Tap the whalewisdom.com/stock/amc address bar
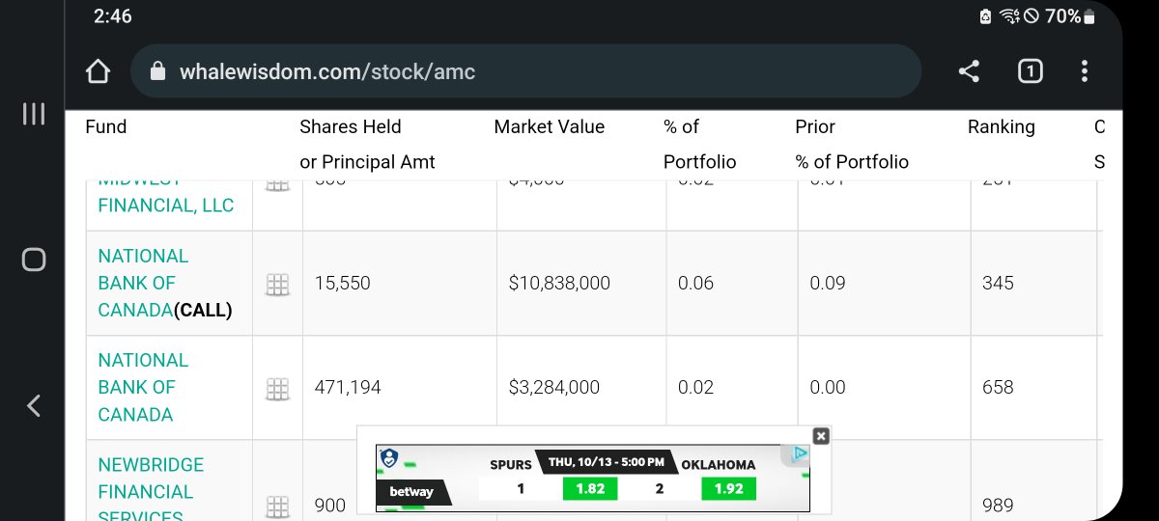This screenshot has width=1159, height=521. click(525, 71)
